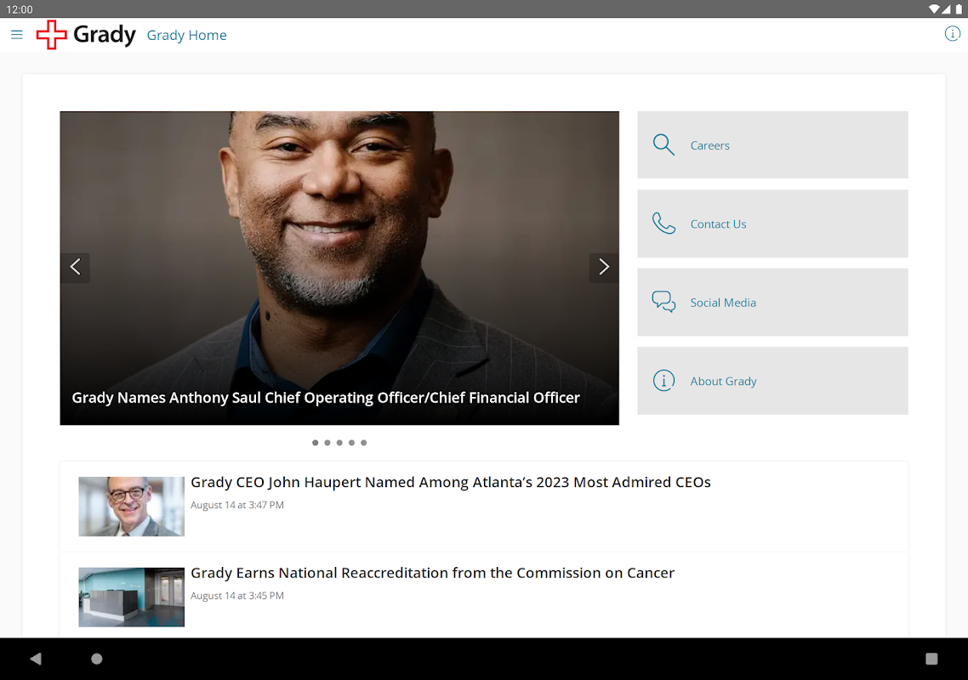Tap the Android back button
This screenshot has width=968, height=680.
click(x=36, y=659)
